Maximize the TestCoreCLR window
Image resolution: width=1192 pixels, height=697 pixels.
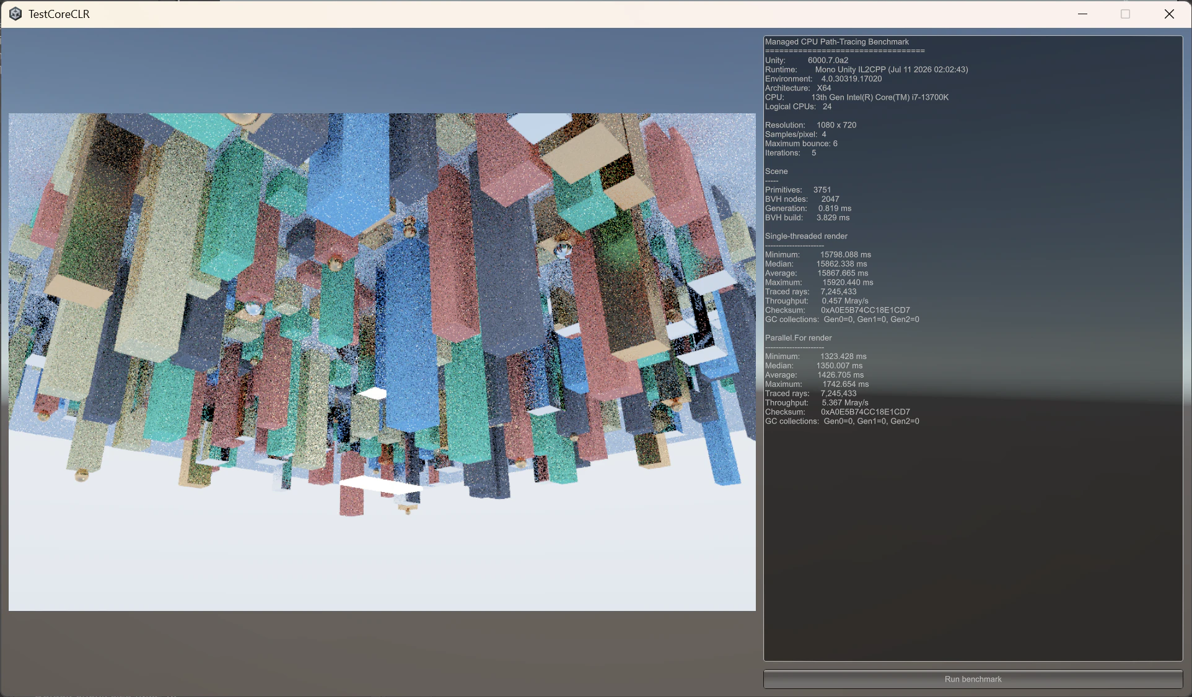coord(1126,14)
